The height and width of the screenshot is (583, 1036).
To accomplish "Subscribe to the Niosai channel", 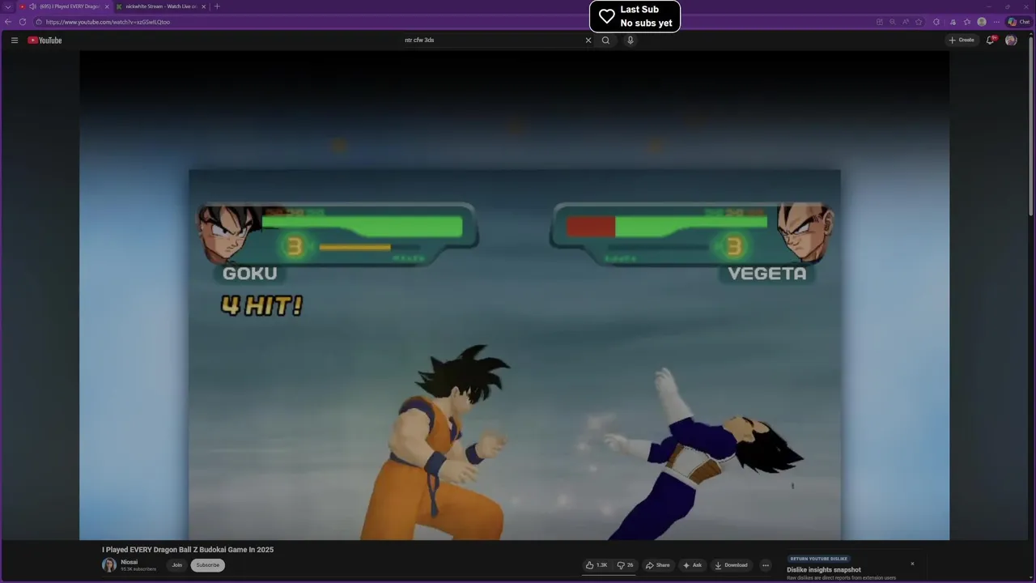I will [x=208, y=565].
